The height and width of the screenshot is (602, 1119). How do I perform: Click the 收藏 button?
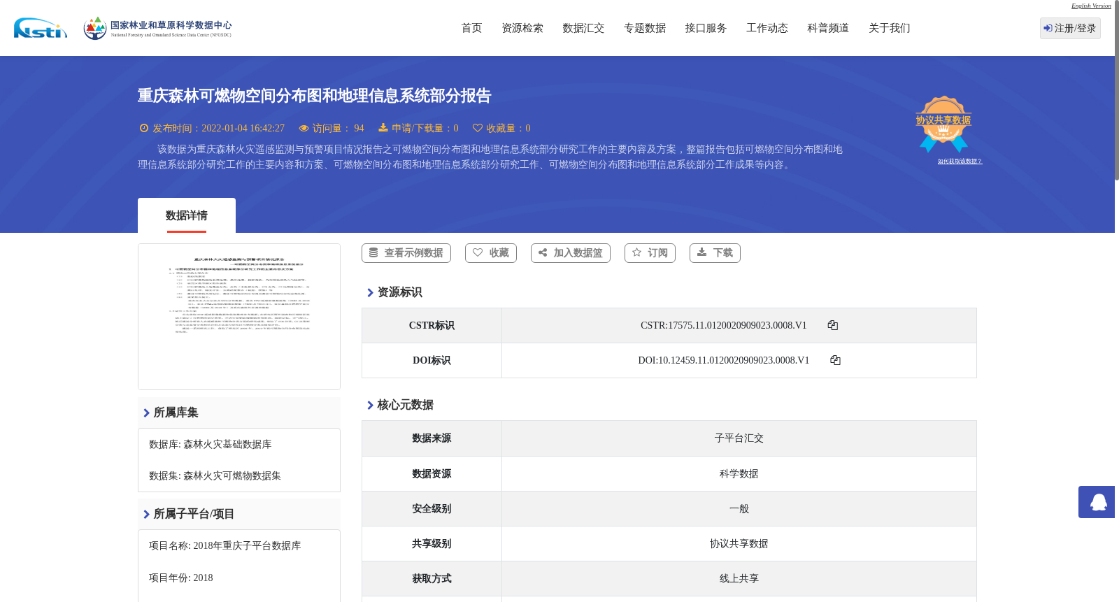coord(491,253)
